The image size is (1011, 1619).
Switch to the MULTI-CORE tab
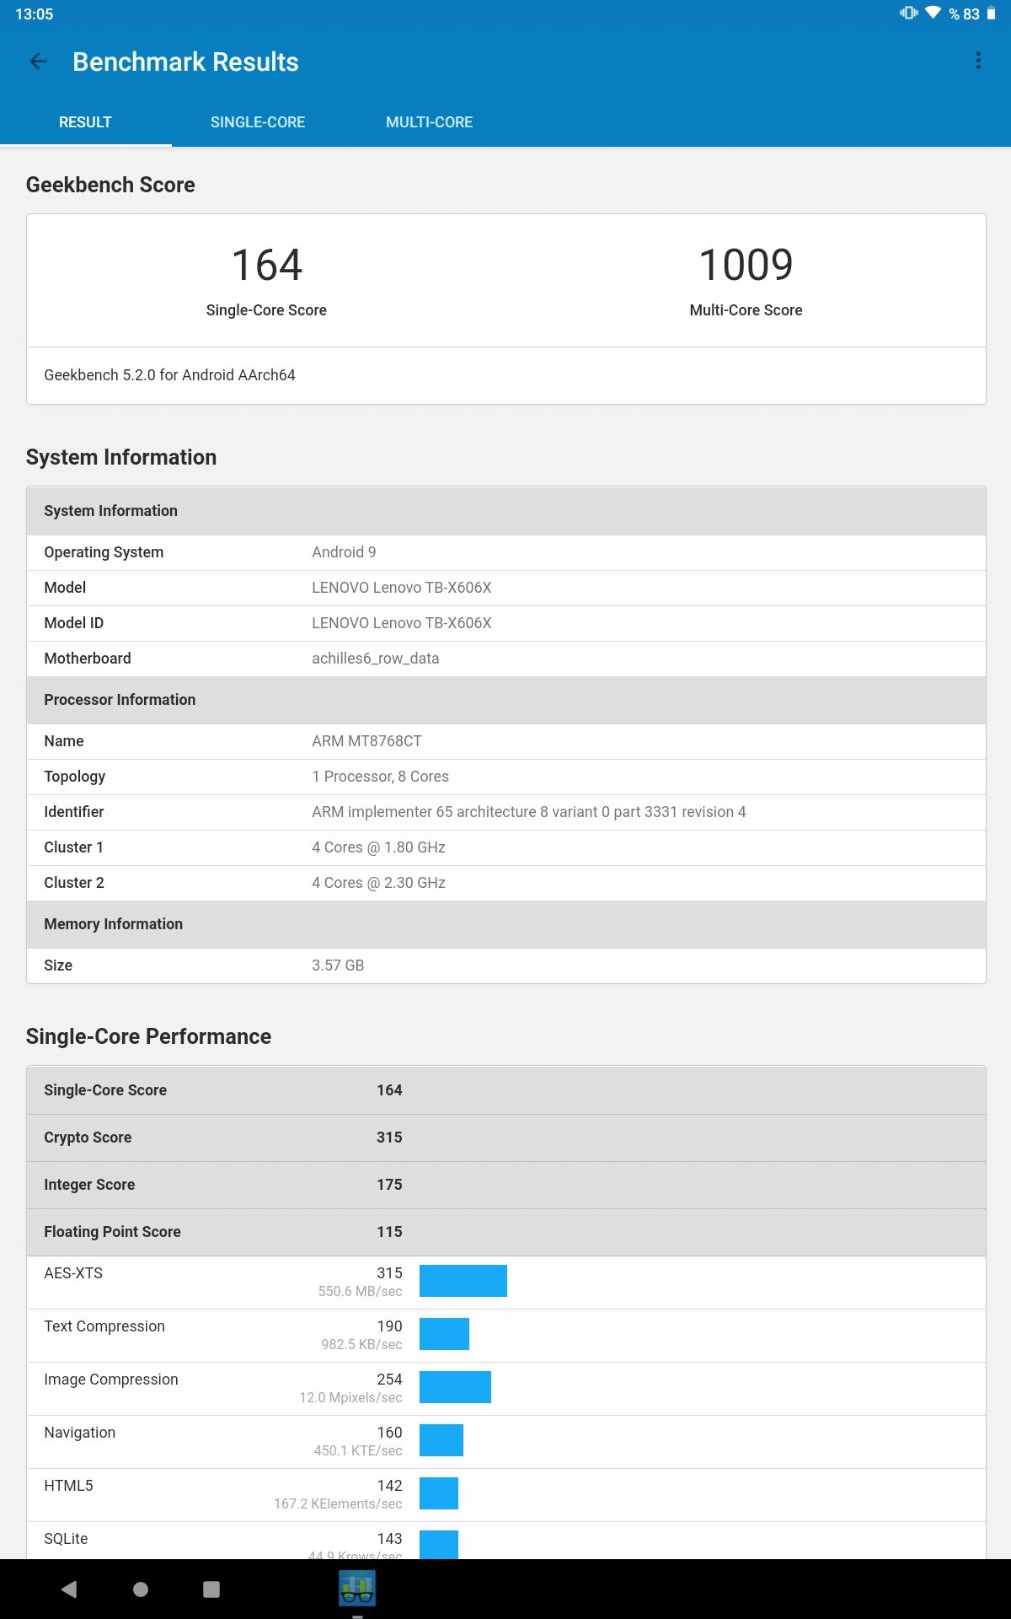[x=430, y=122]
